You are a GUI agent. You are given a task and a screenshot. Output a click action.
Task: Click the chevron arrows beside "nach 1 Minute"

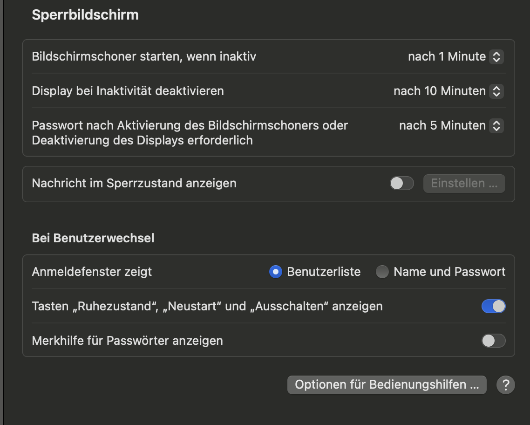tap(496, 57)
